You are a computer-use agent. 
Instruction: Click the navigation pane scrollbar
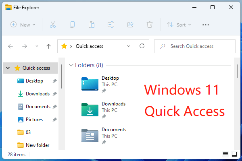pyautogui.click(x=62, y=76)
